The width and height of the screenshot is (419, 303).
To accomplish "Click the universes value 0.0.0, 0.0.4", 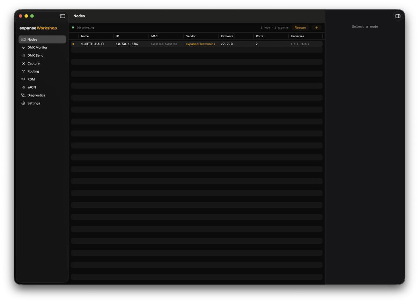I will pyautogui.click(x=300, y=44).
